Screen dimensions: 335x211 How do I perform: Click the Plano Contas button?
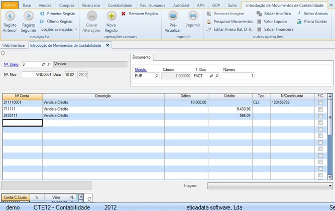312,22
